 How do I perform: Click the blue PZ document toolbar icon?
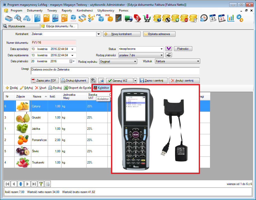point(37,18)
